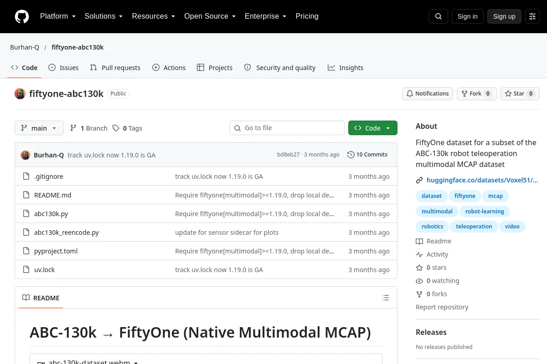This screenshot has height=364, width=547.
Task: Open appearance settings icon in header
Action: [x=532, y=16]
